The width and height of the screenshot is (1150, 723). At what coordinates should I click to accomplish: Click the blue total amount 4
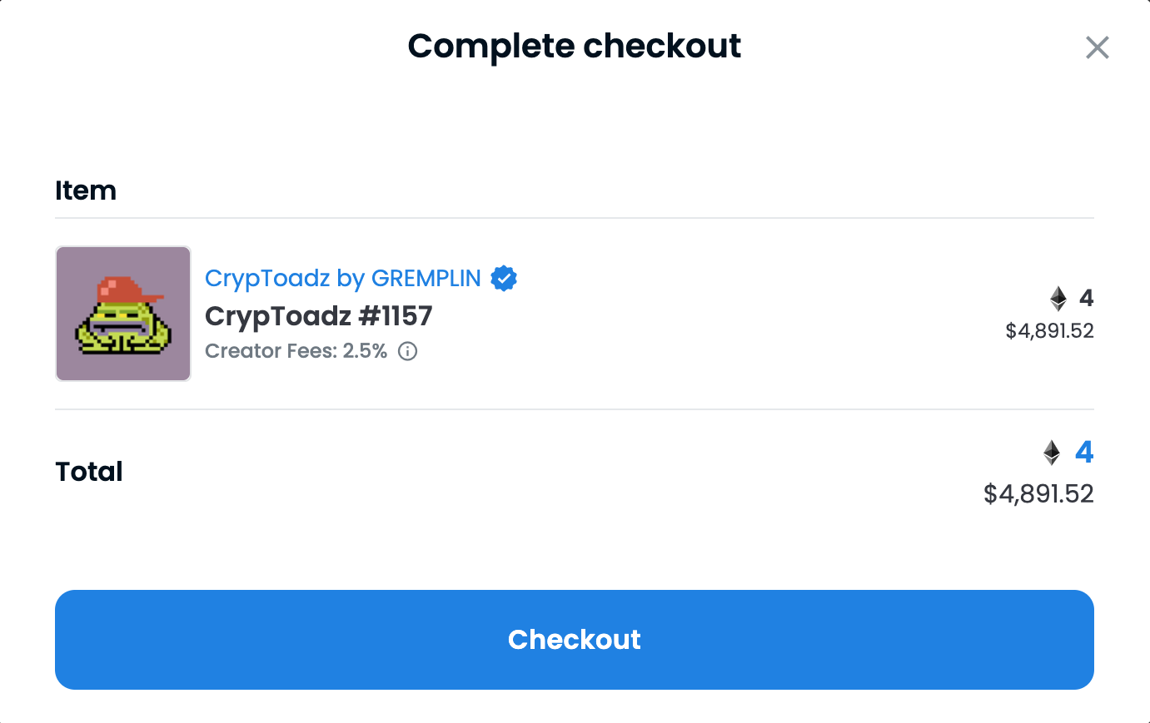[x=1084, y=453]
